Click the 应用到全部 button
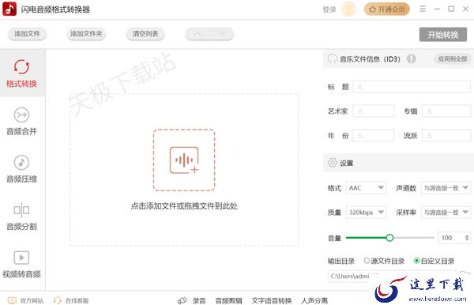The image size is (474, 305). click(x=453, y=58)
